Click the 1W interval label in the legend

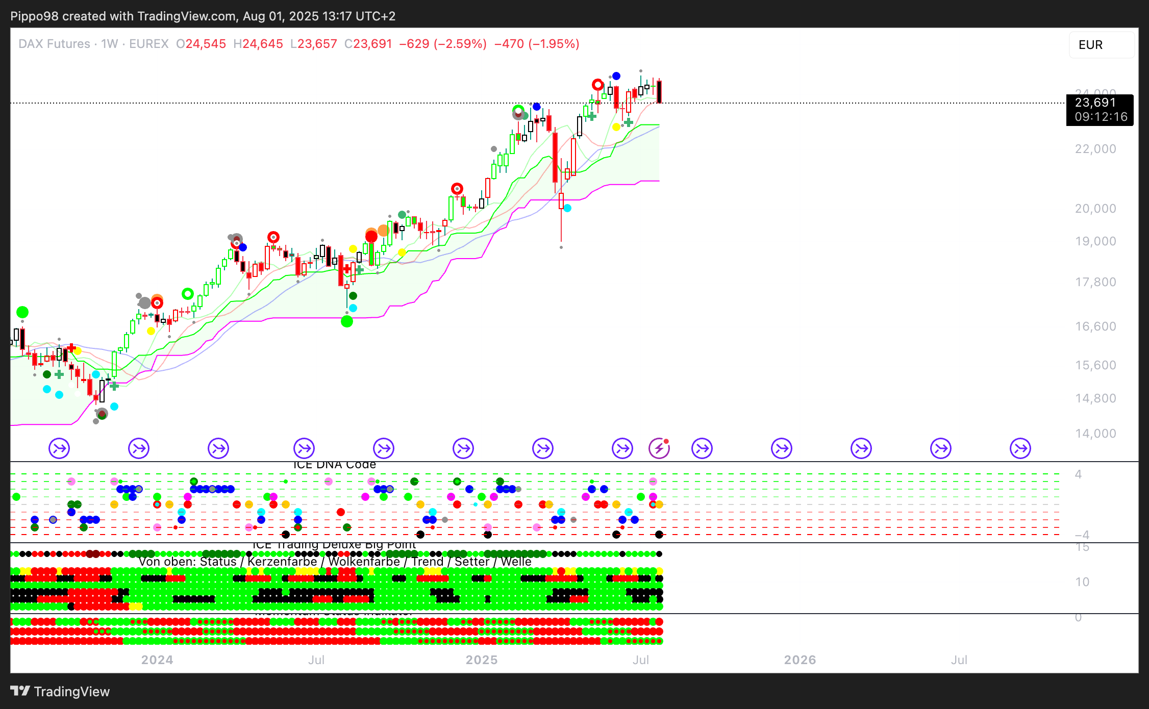point(109,44)
